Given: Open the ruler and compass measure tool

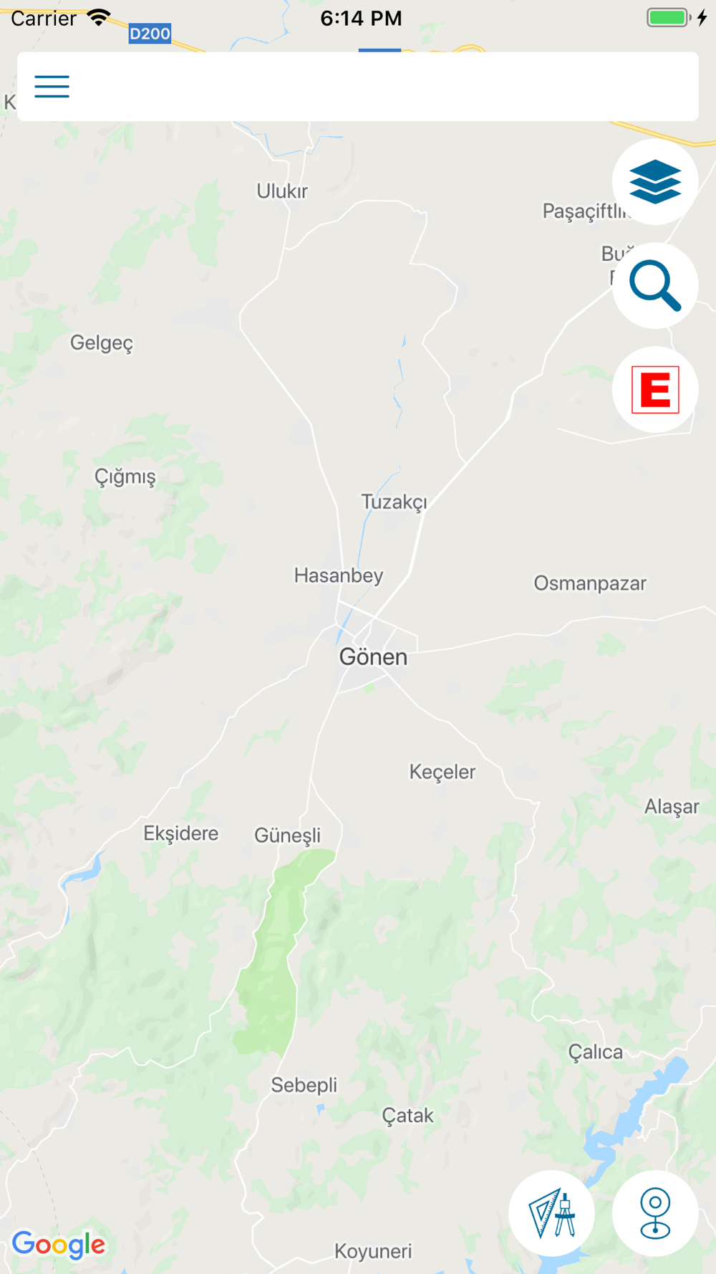Looking at the screenshot, I should pos(551,1213).
